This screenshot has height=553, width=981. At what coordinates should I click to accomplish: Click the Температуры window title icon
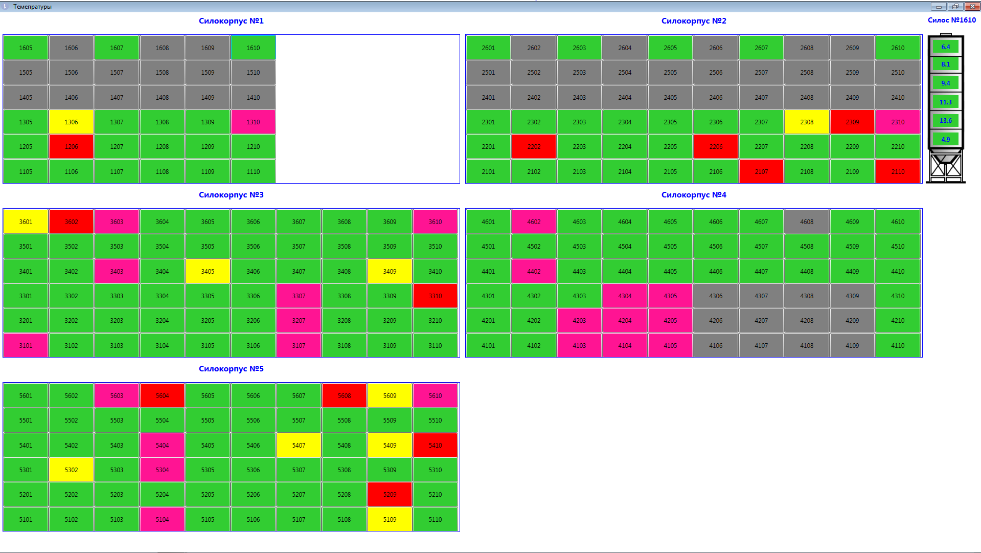[6, 6]
